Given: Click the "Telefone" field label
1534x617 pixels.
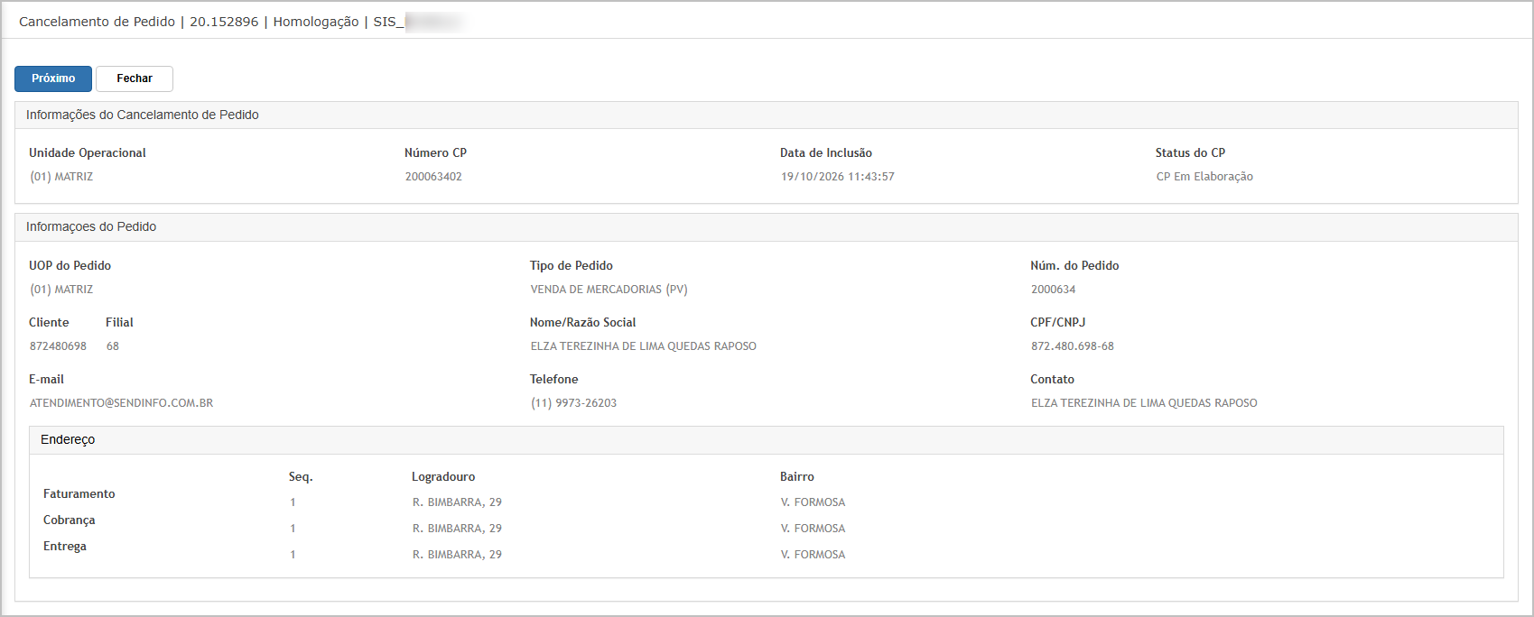Looking at the screenshot, I should (554, 379).
